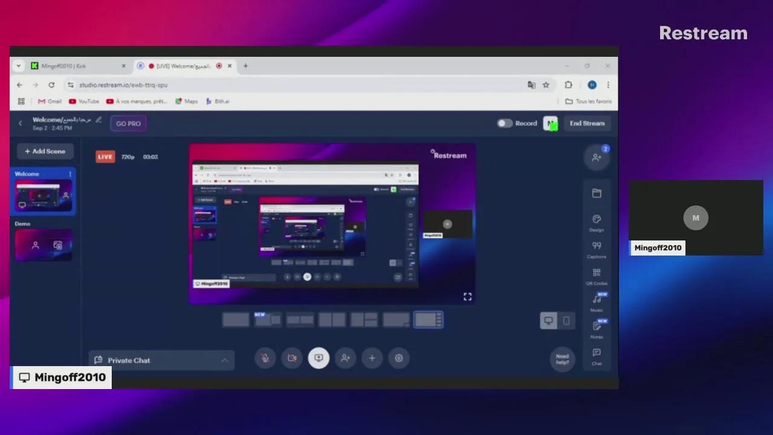Open the Design panel
The height and width of the screenshot is (435, 773).
point(597,223)
